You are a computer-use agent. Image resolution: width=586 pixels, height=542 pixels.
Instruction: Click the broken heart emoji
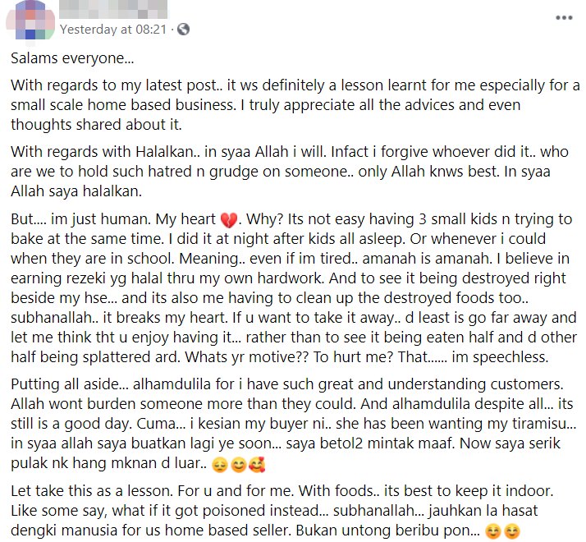coord(229,221)
